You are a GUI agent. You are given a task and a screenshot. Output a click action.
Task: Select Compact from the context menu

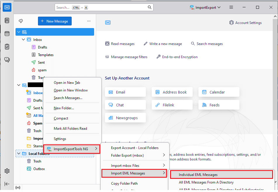61,118
